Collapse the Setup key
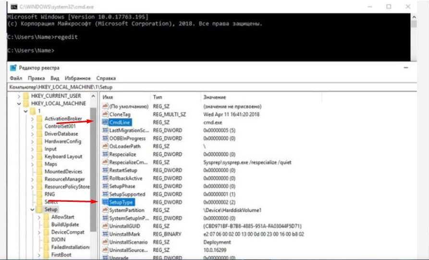This screenshot has height=260, width=429. (32, 210)
